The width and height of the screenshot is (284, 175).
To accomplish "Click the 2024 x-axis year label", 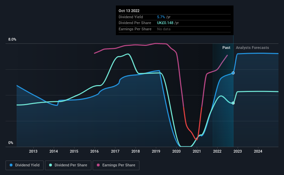I will click(258, 151).
